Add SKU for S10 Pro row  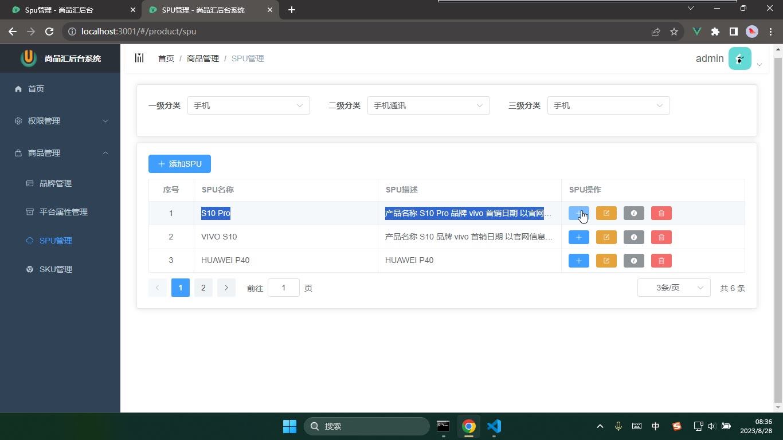click(578, 213)
